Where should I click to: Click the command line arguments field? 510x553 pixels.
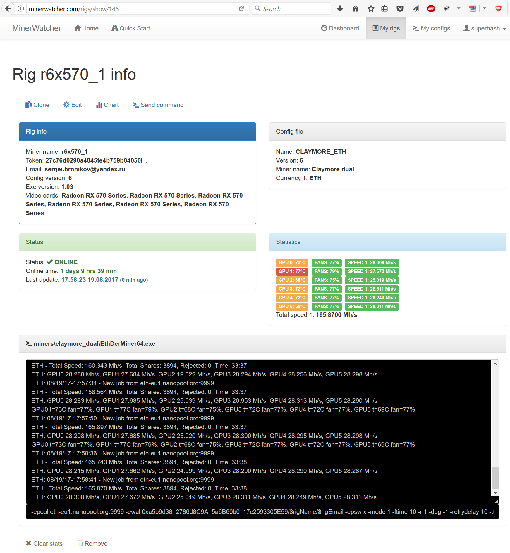262,512
